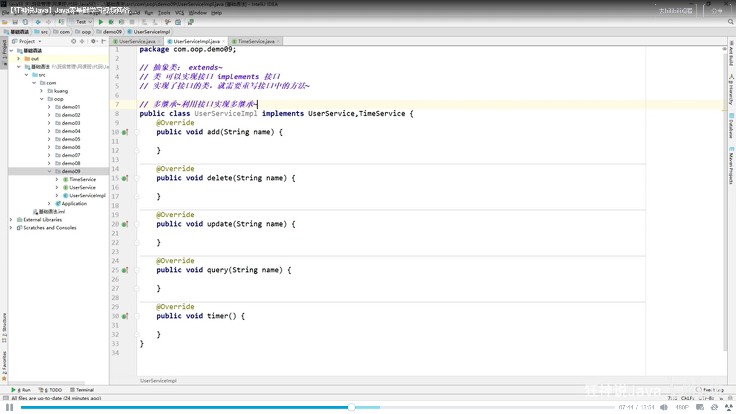
Task: Select UserService interface in project tree
Action: click(82, 187)
